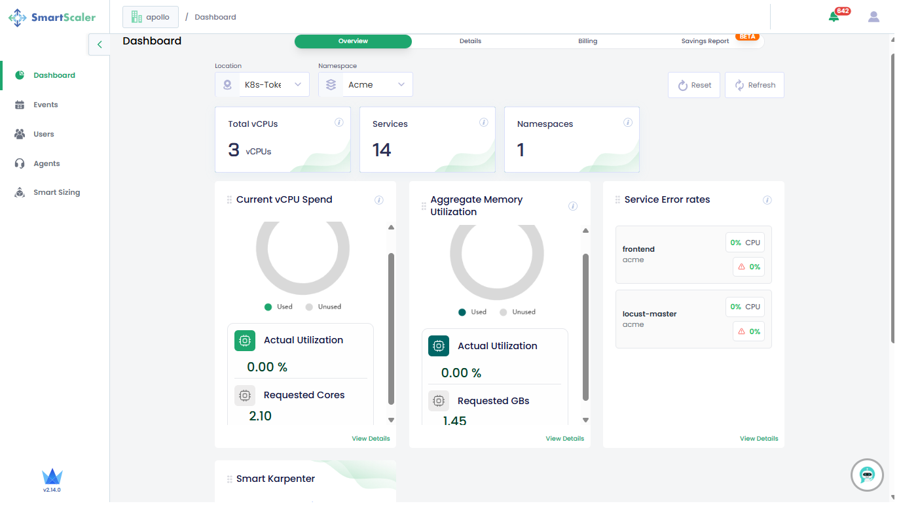This screenshot has height=510, width=899.
Task: Click dark Used legend dot in memory chart
Action: (x=462, y=313)
